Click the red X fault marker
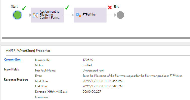Viewport: 190px width, 100px height. pos(110,7)
